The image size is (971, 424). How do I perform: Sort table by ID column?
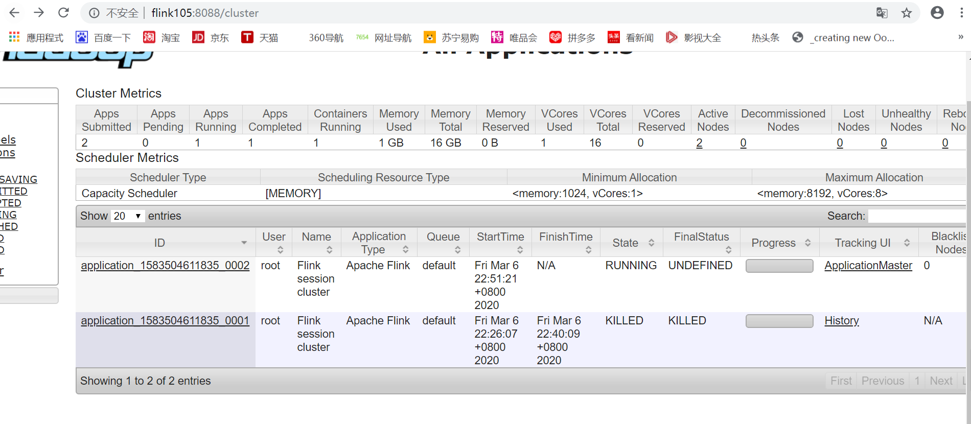click(x=165, y=243)
